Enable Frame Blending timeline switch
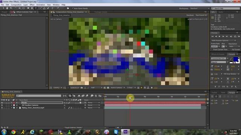The width and height of the screenshot is (241, 135). [x=83, y=96]
